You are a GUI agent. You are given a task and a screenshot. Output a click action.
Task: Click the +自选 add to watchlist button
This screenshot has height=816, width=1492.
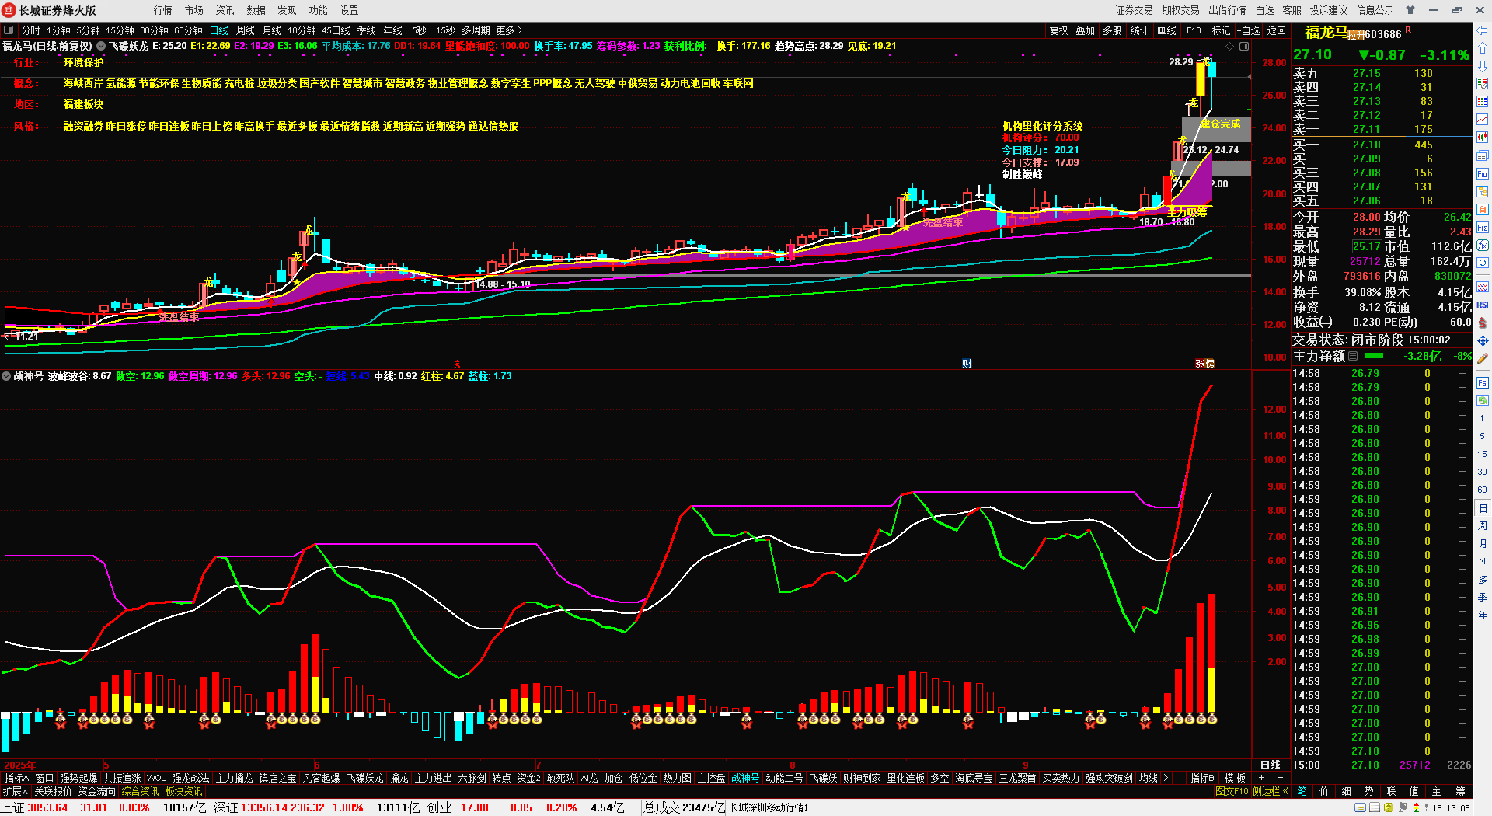(1249, 30)
